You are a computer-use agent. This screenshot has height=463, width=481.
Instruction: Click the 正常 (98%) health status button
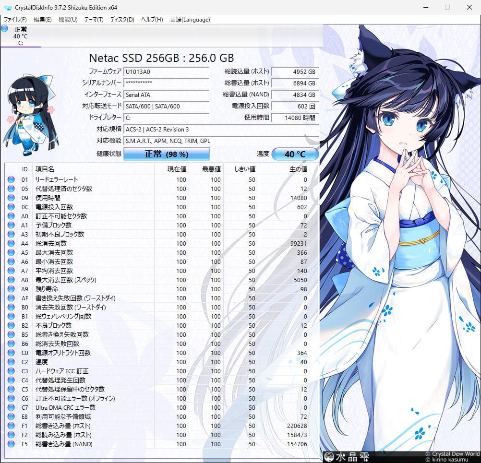point(166,154)
